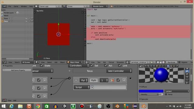Open the Game menu
Image resolution: width=194 pixels, height=109 pixels.
[16, 6]
